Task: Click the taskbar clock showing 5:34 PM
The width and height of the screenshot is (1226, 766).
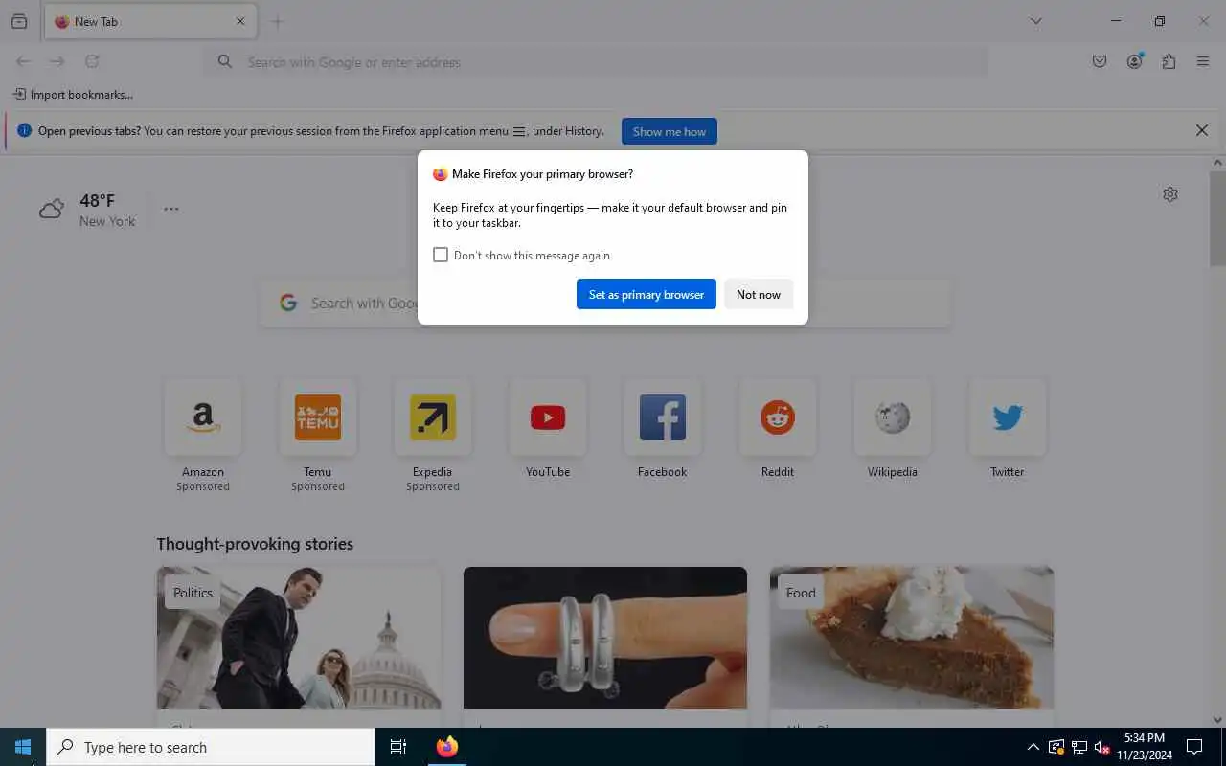Action: click(1145, 747)
